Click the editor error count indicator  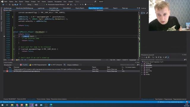(x=12, y=60)
